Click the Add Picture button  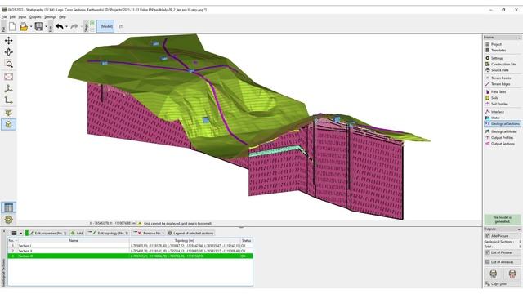click(502, 236)
